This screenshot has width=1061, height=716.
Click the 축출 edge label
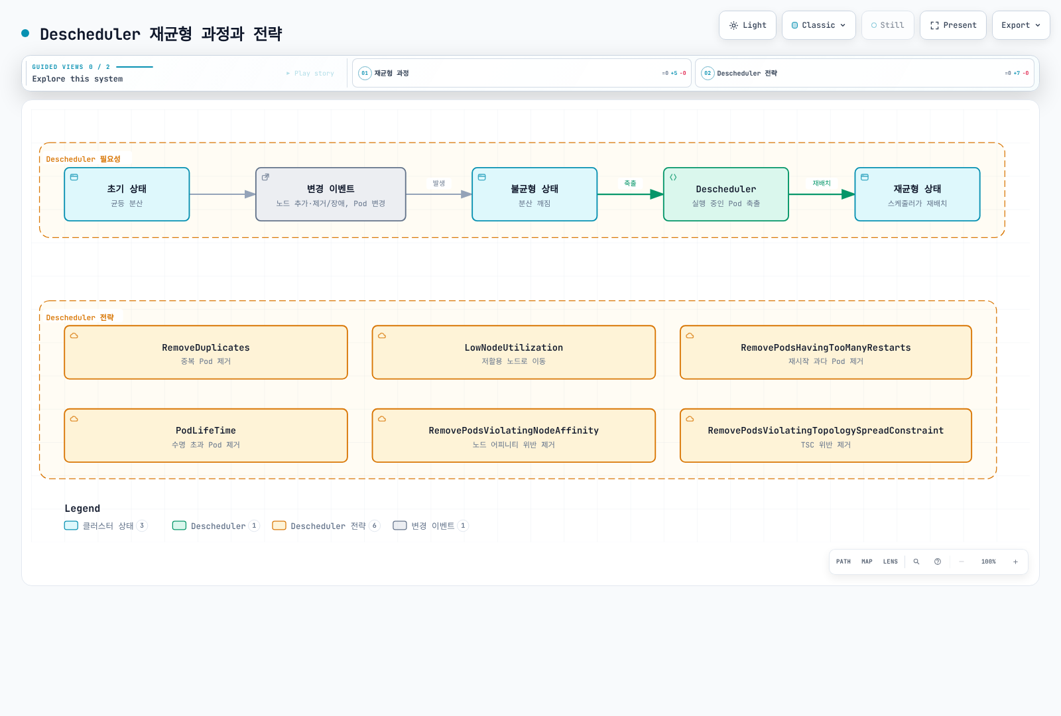point(630,183)
